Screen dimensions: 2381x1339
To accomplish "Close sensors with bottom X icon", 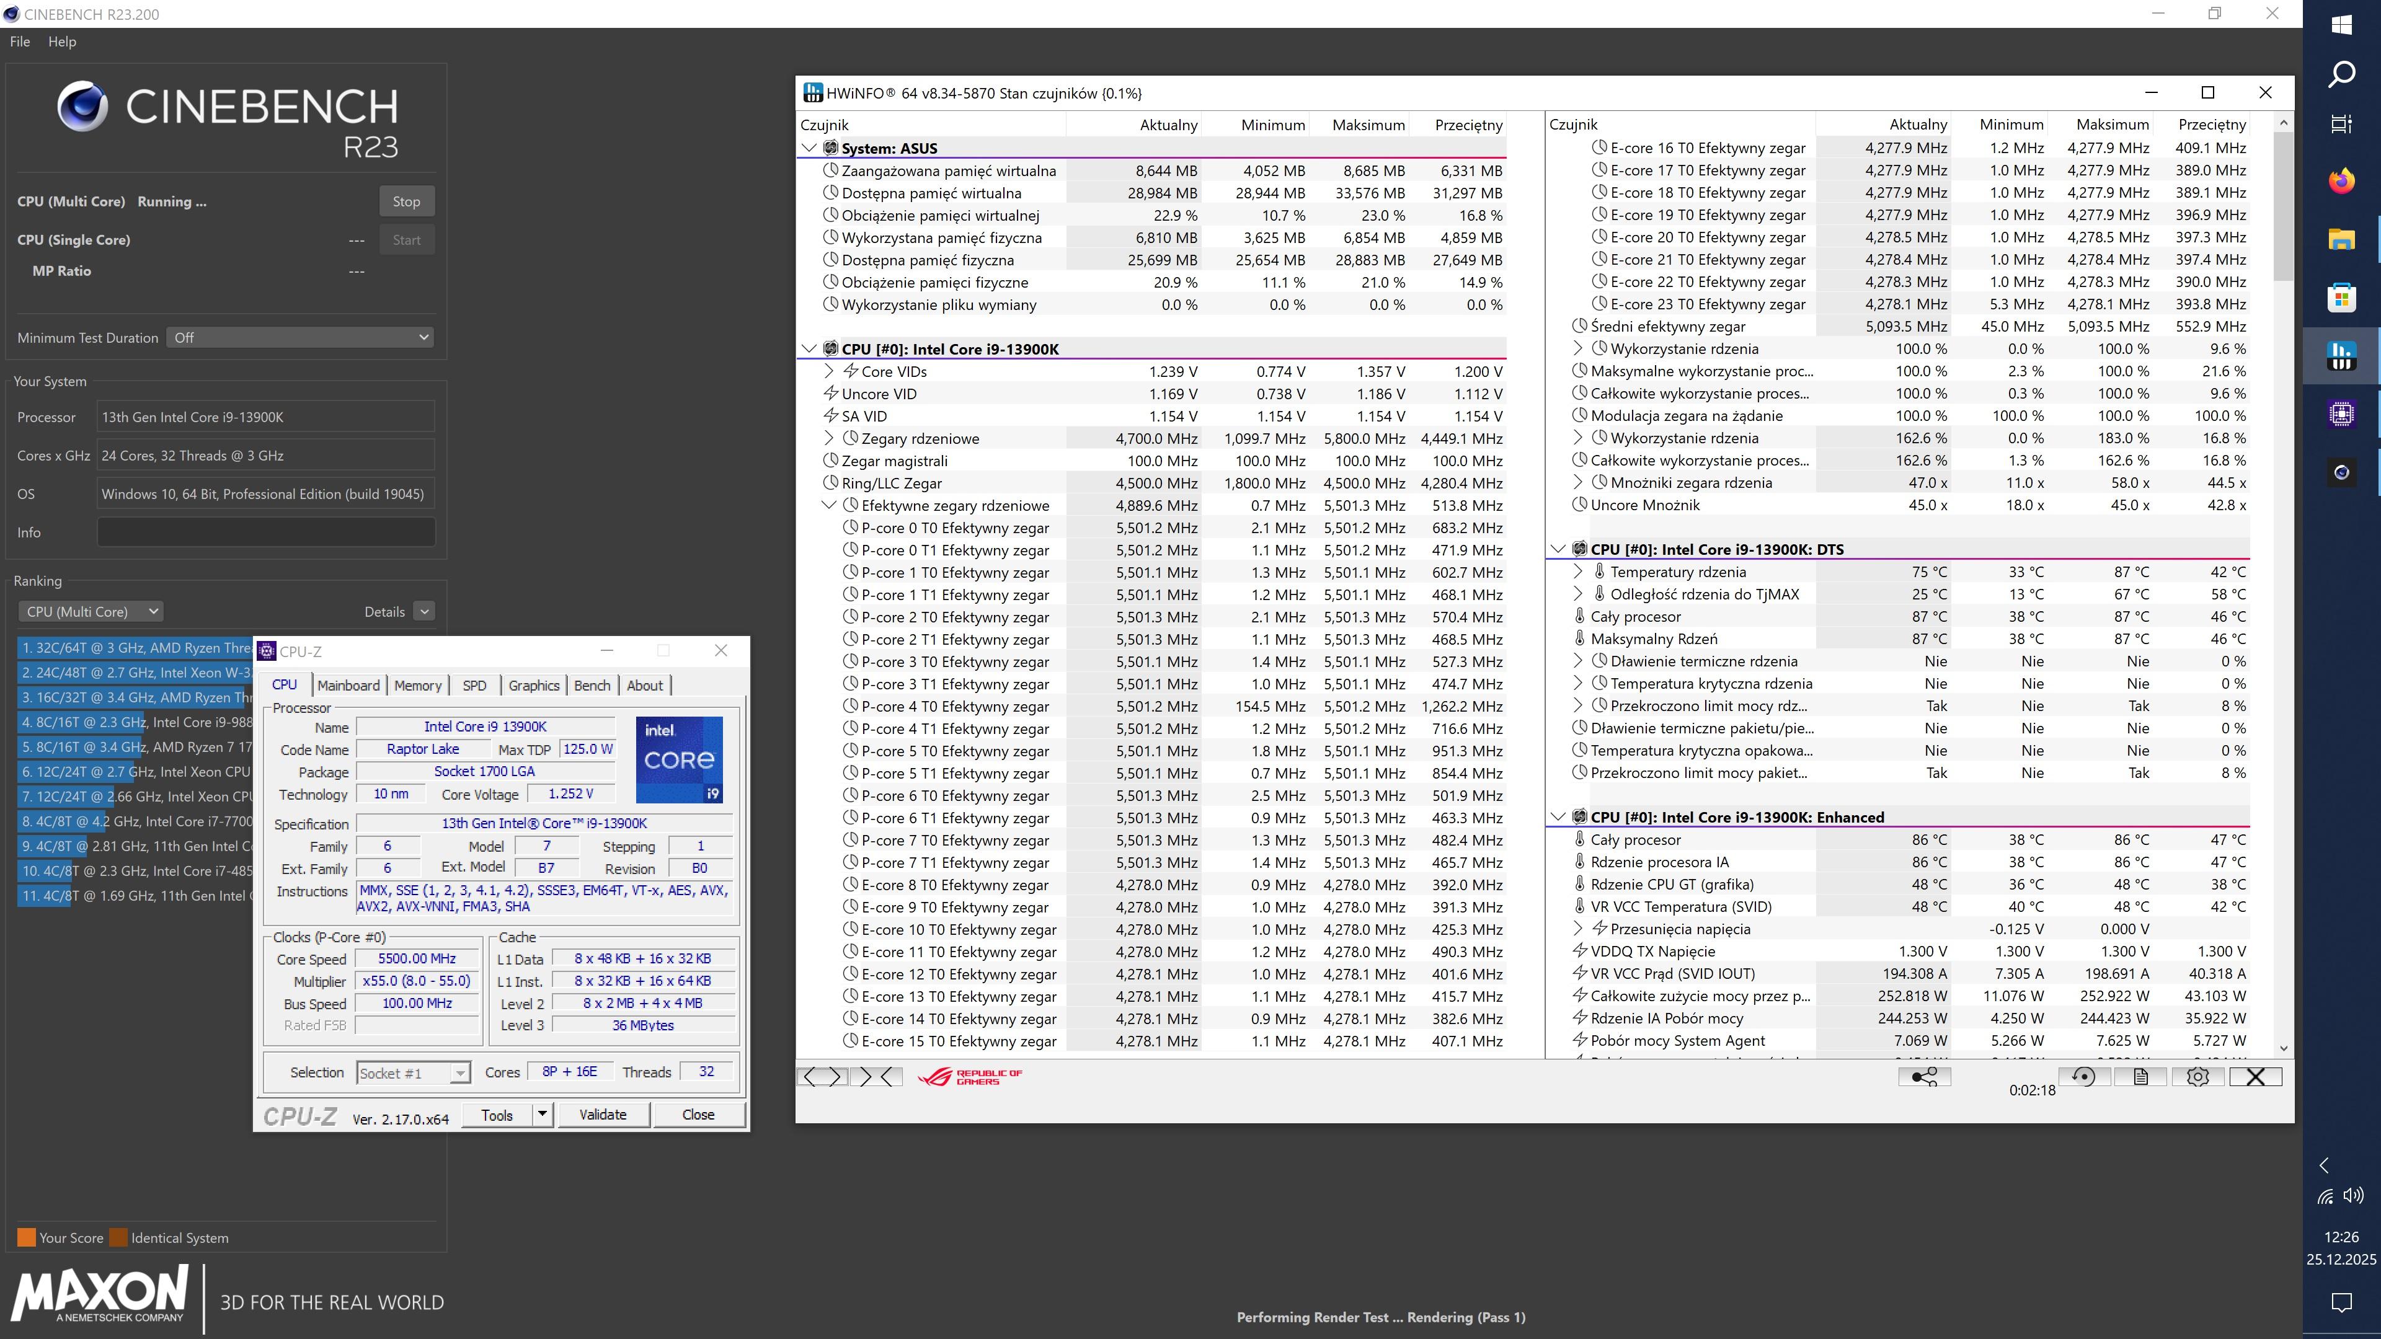I will pyautogui.click(x=2255, y=1077).
